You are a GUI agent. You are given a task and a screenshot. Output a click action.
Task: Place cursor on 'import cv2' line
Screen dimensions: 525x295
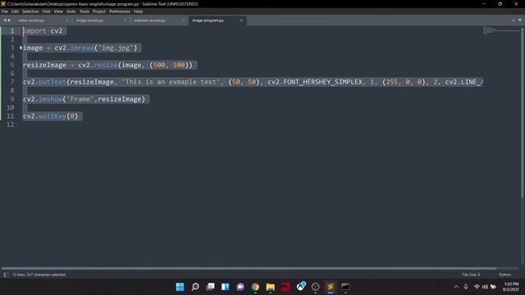point(43,31)
